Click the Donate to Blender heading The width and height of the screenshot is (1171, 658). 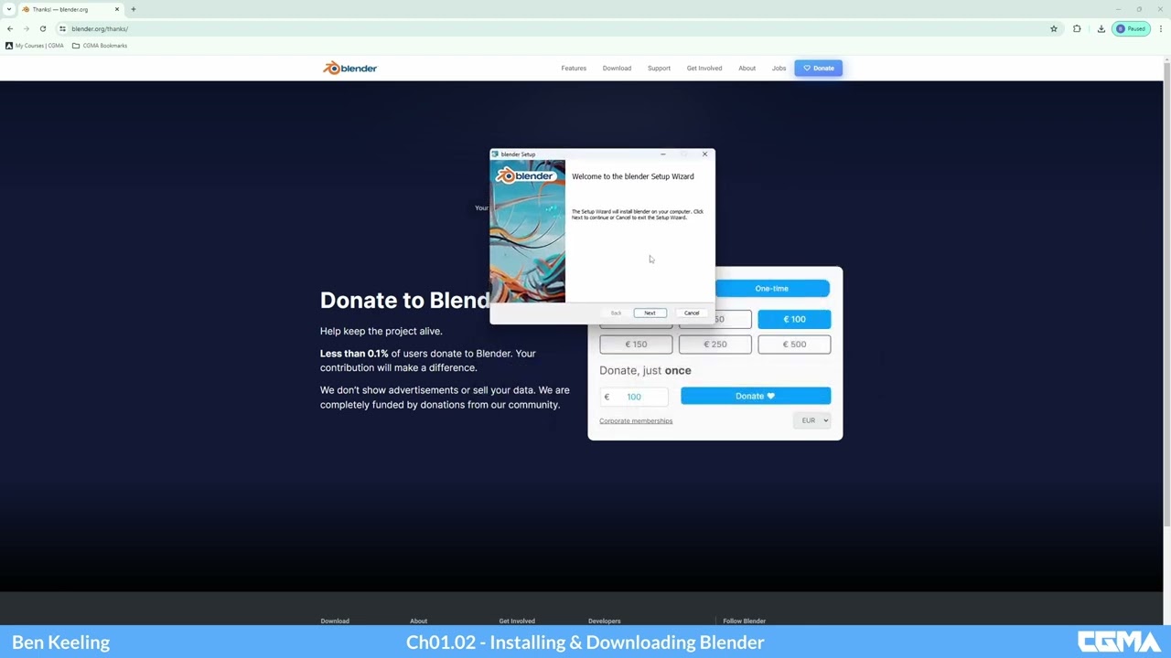[x=405, y=300]
